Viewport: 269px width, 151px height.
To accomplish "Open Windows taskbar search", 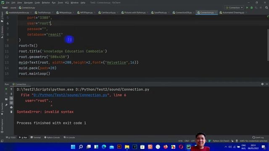I will tap(81, 147).
